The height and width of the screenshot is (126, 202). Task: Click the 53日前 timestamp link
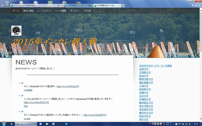point(27,119)
